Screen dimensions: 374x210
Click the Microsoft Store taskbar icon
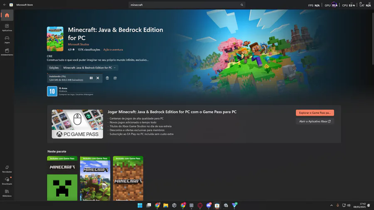point(217,205)
